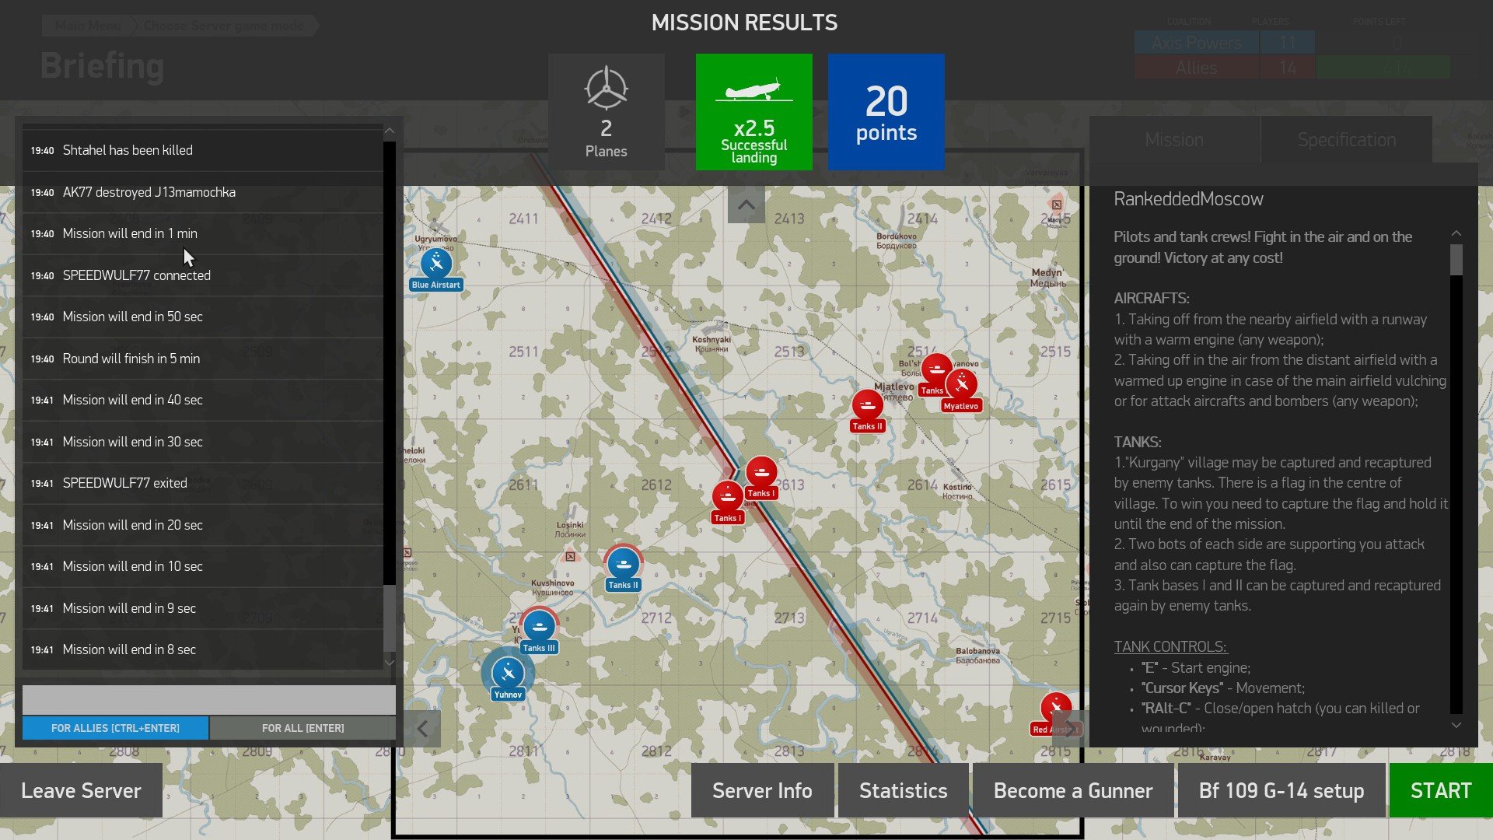Select the blue Tanks II spawn icon
The image size is (1493, 840).
[x=623, y=564]
